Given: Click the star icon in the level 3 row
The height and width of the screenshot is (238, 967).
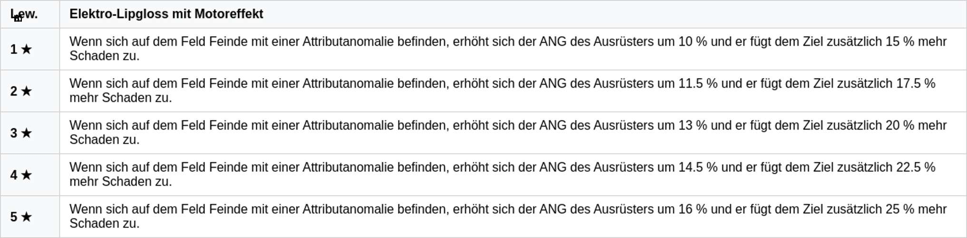Looking at the screenshot, I should [27, 133].
